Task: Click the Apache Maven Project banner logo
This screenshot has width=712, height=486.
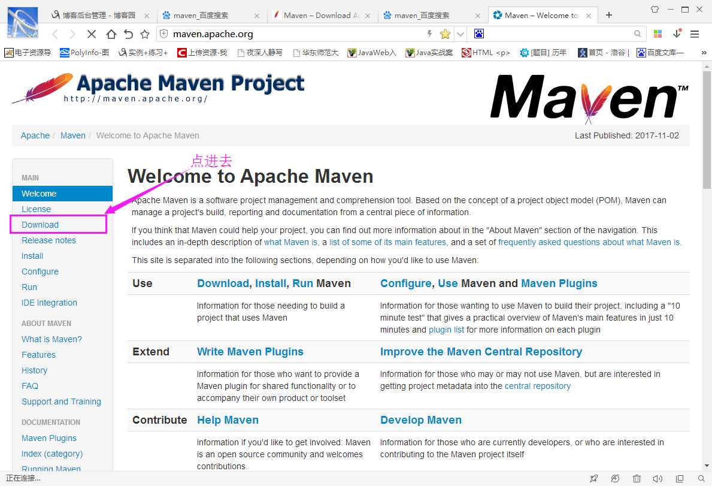Action: tap(158, 89)
